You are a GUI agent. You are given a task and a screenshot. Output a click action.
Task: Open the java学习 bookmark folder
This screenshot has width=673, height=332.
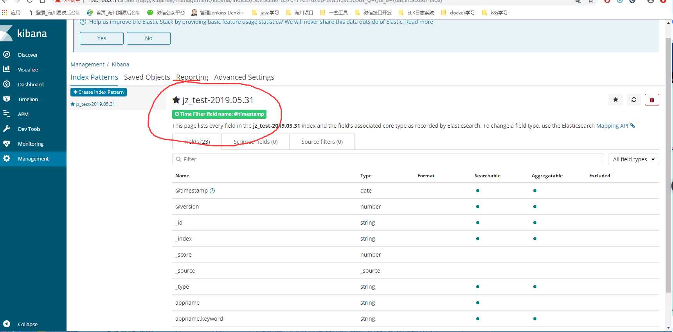pyautogui.click(x=265, y=12)
